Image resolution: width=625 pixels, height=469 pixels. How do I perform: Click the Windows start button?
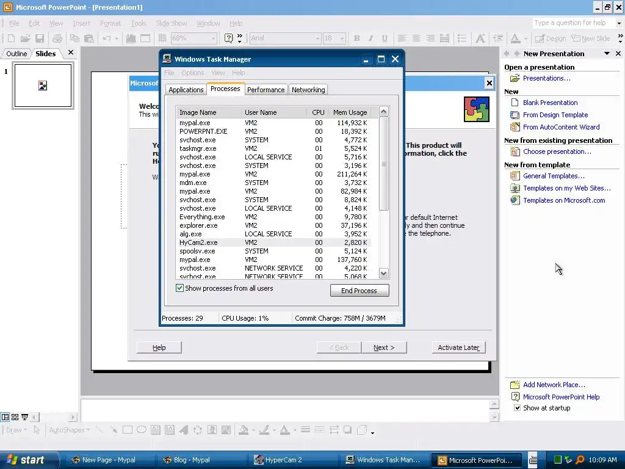coord(29,460)
